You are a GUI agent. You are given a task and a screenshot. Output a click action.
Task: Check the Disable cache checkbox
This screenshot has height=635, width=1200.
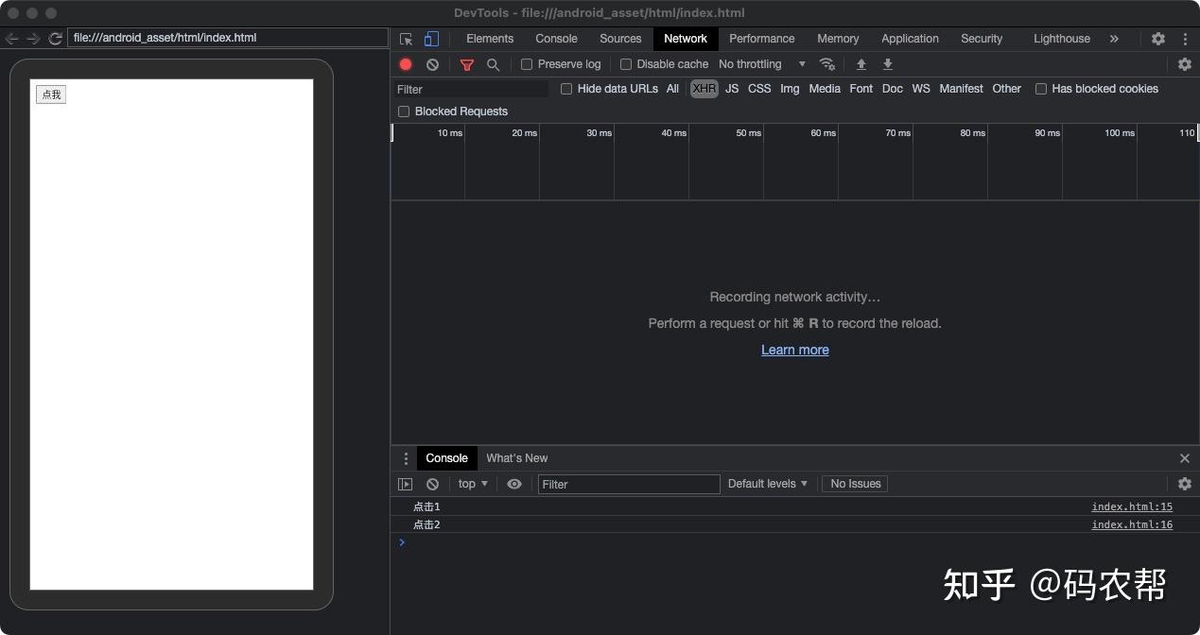click(626, 63)
